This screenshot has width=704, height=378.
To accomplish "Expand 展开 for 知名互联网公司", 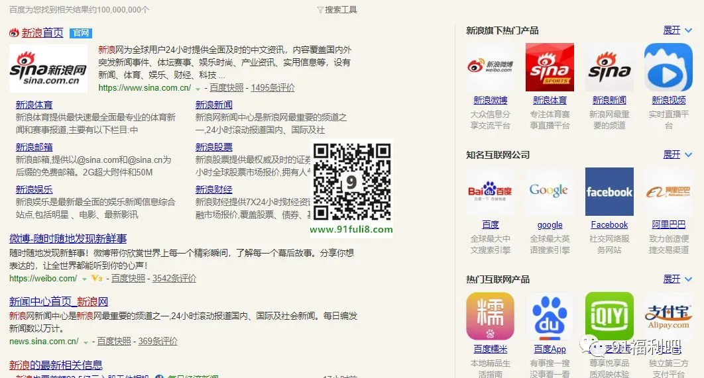I will click(x=677, y=155).
